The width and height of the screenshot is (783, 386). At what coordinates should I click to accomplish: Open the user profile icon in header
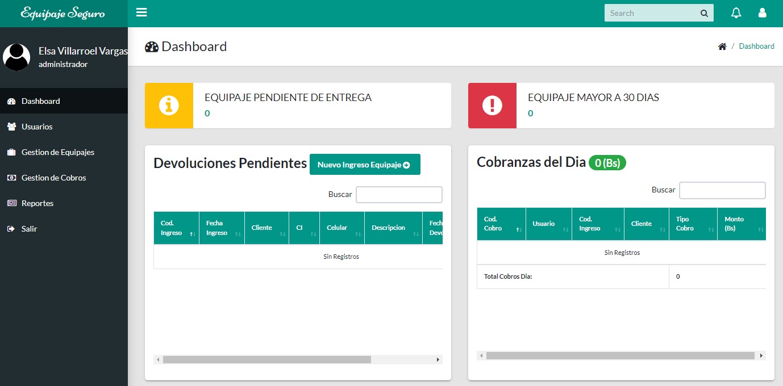pyautogui.click(x=763, y=13)
